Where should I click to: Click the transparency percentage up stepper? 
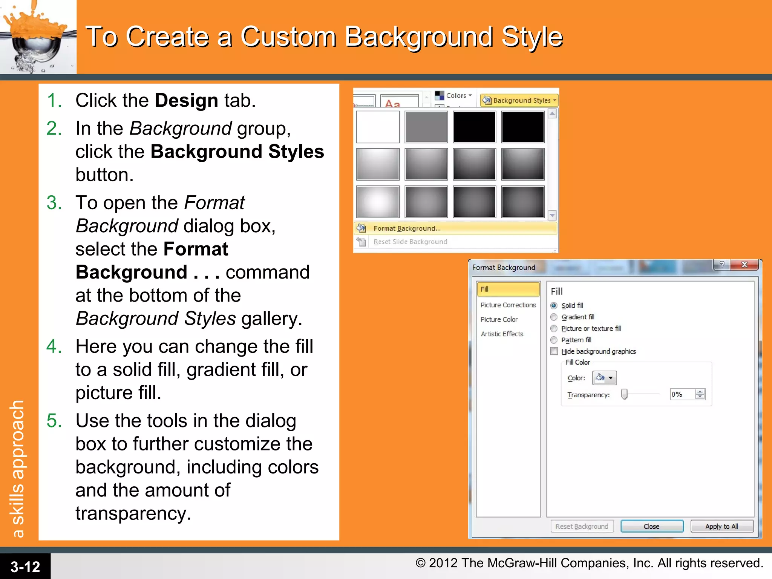pos(700,392)
